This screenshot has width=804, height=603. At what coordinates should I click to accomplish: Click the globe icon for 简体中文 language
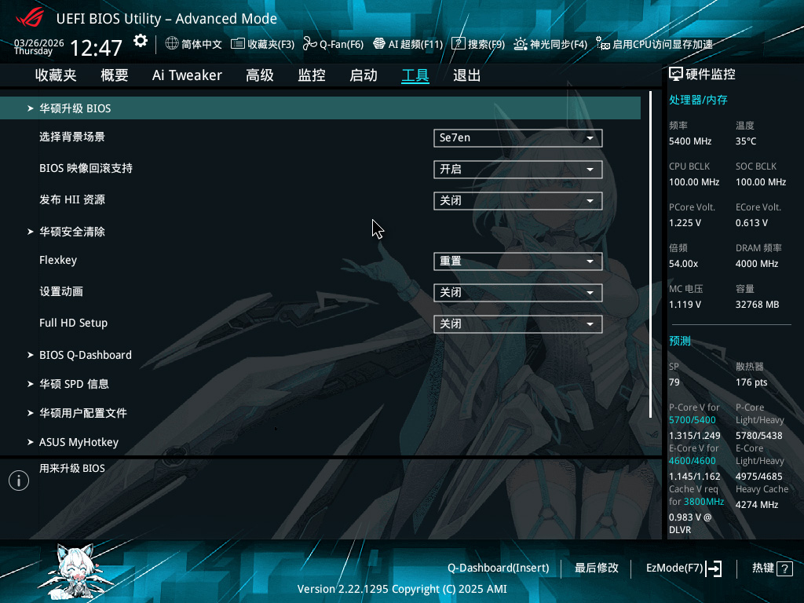[172, 44]
